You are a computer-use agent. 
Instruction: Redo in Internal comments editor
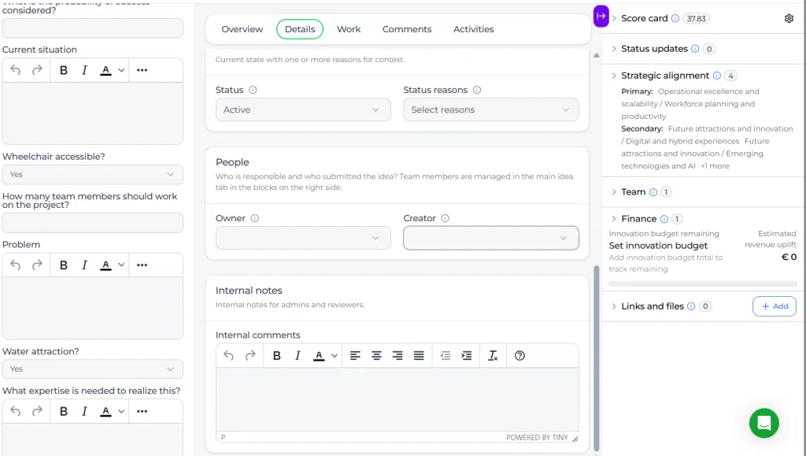[x=250, y=356]
